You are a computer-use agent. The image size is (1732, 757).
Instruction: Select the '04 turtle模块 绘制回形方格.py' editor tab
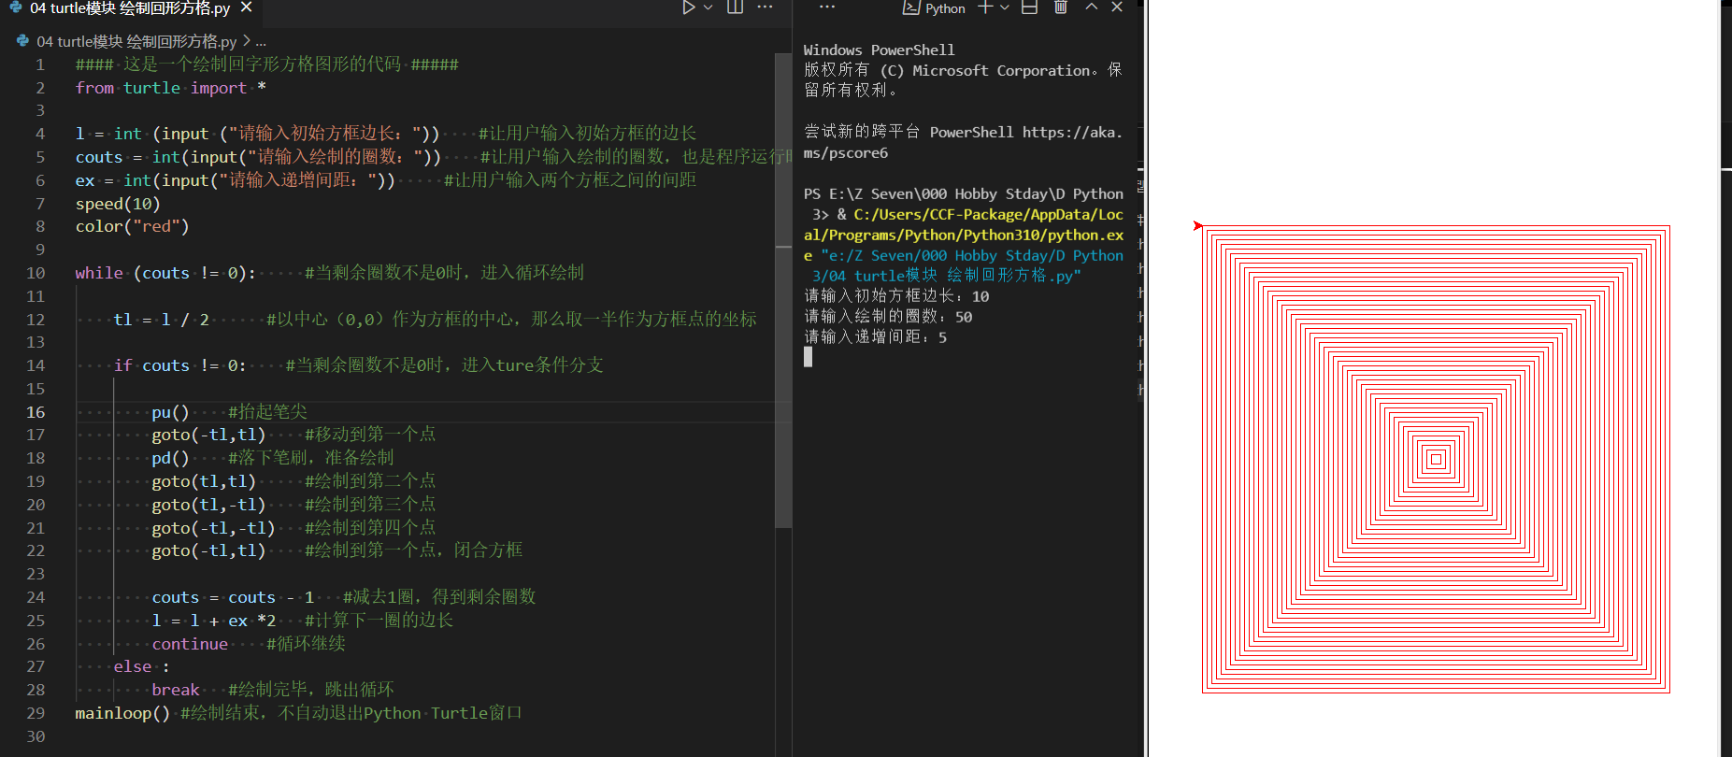131,8
